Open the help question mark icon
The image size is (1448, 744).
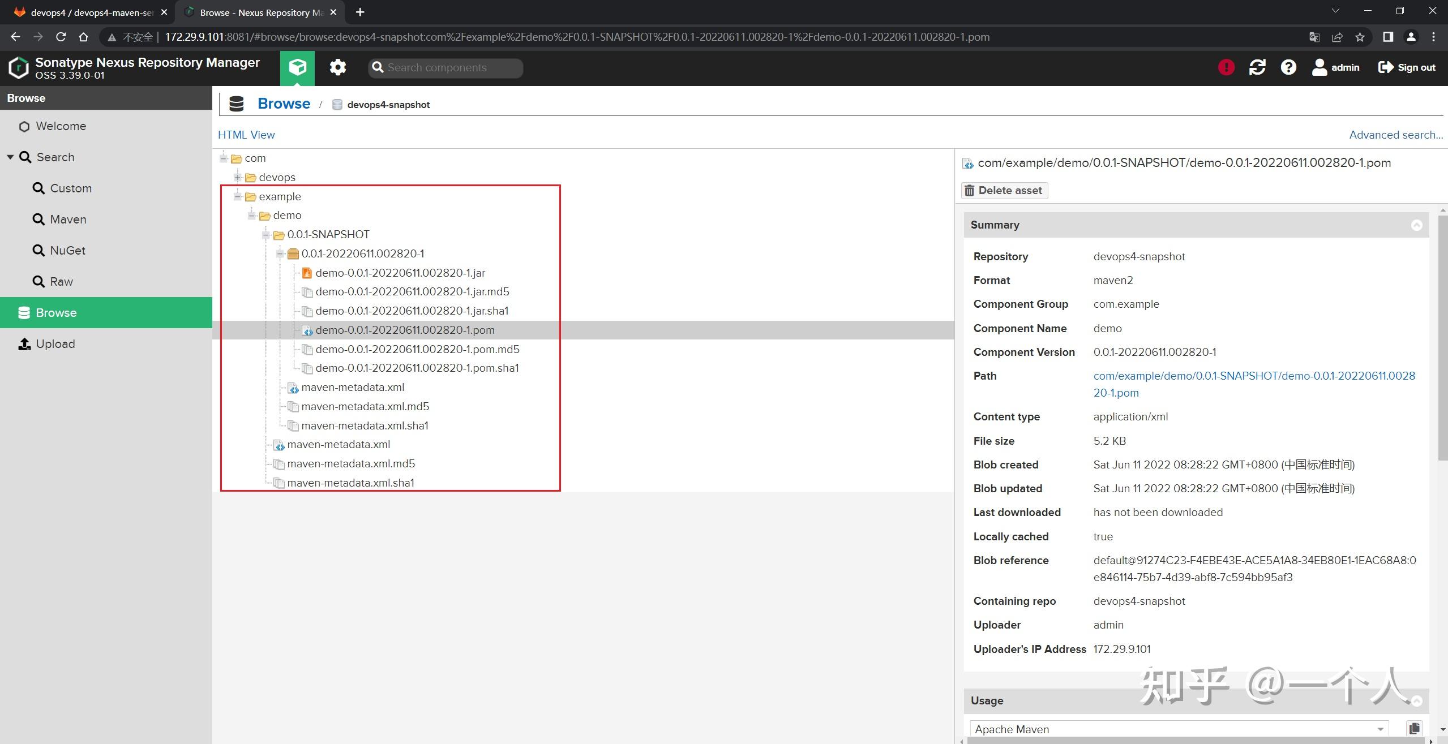tap(1288, 67)
